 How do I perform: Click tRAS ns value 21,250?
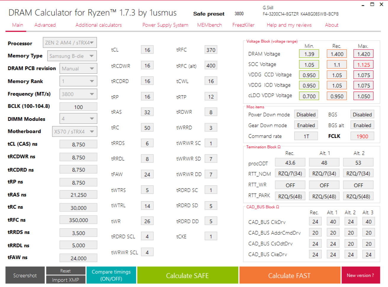pyautogui.click(x=78, y=195)
